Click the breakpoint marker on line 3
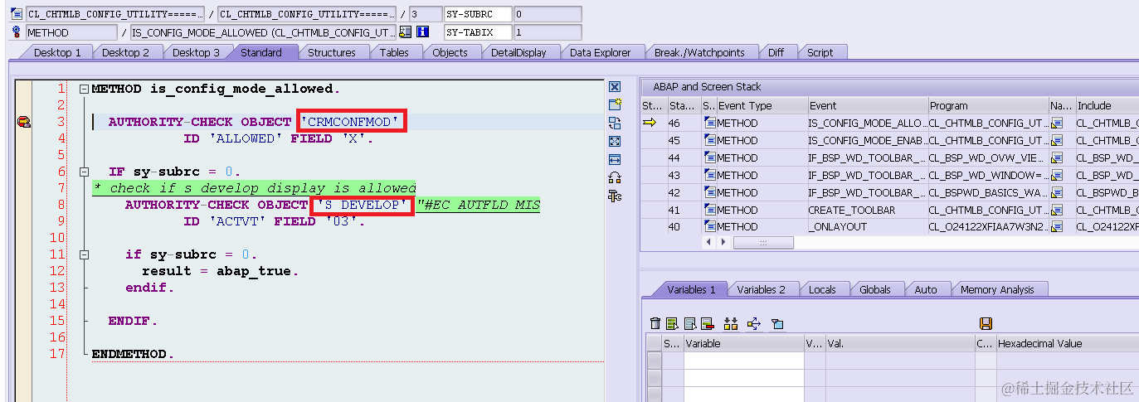The width and height of the screenshot is (1139, 402). 23,122
